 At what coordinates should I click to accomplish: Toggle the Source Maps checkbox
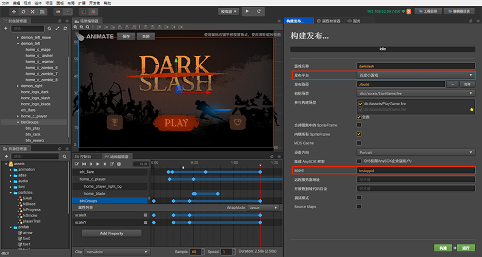pos(359,206)
